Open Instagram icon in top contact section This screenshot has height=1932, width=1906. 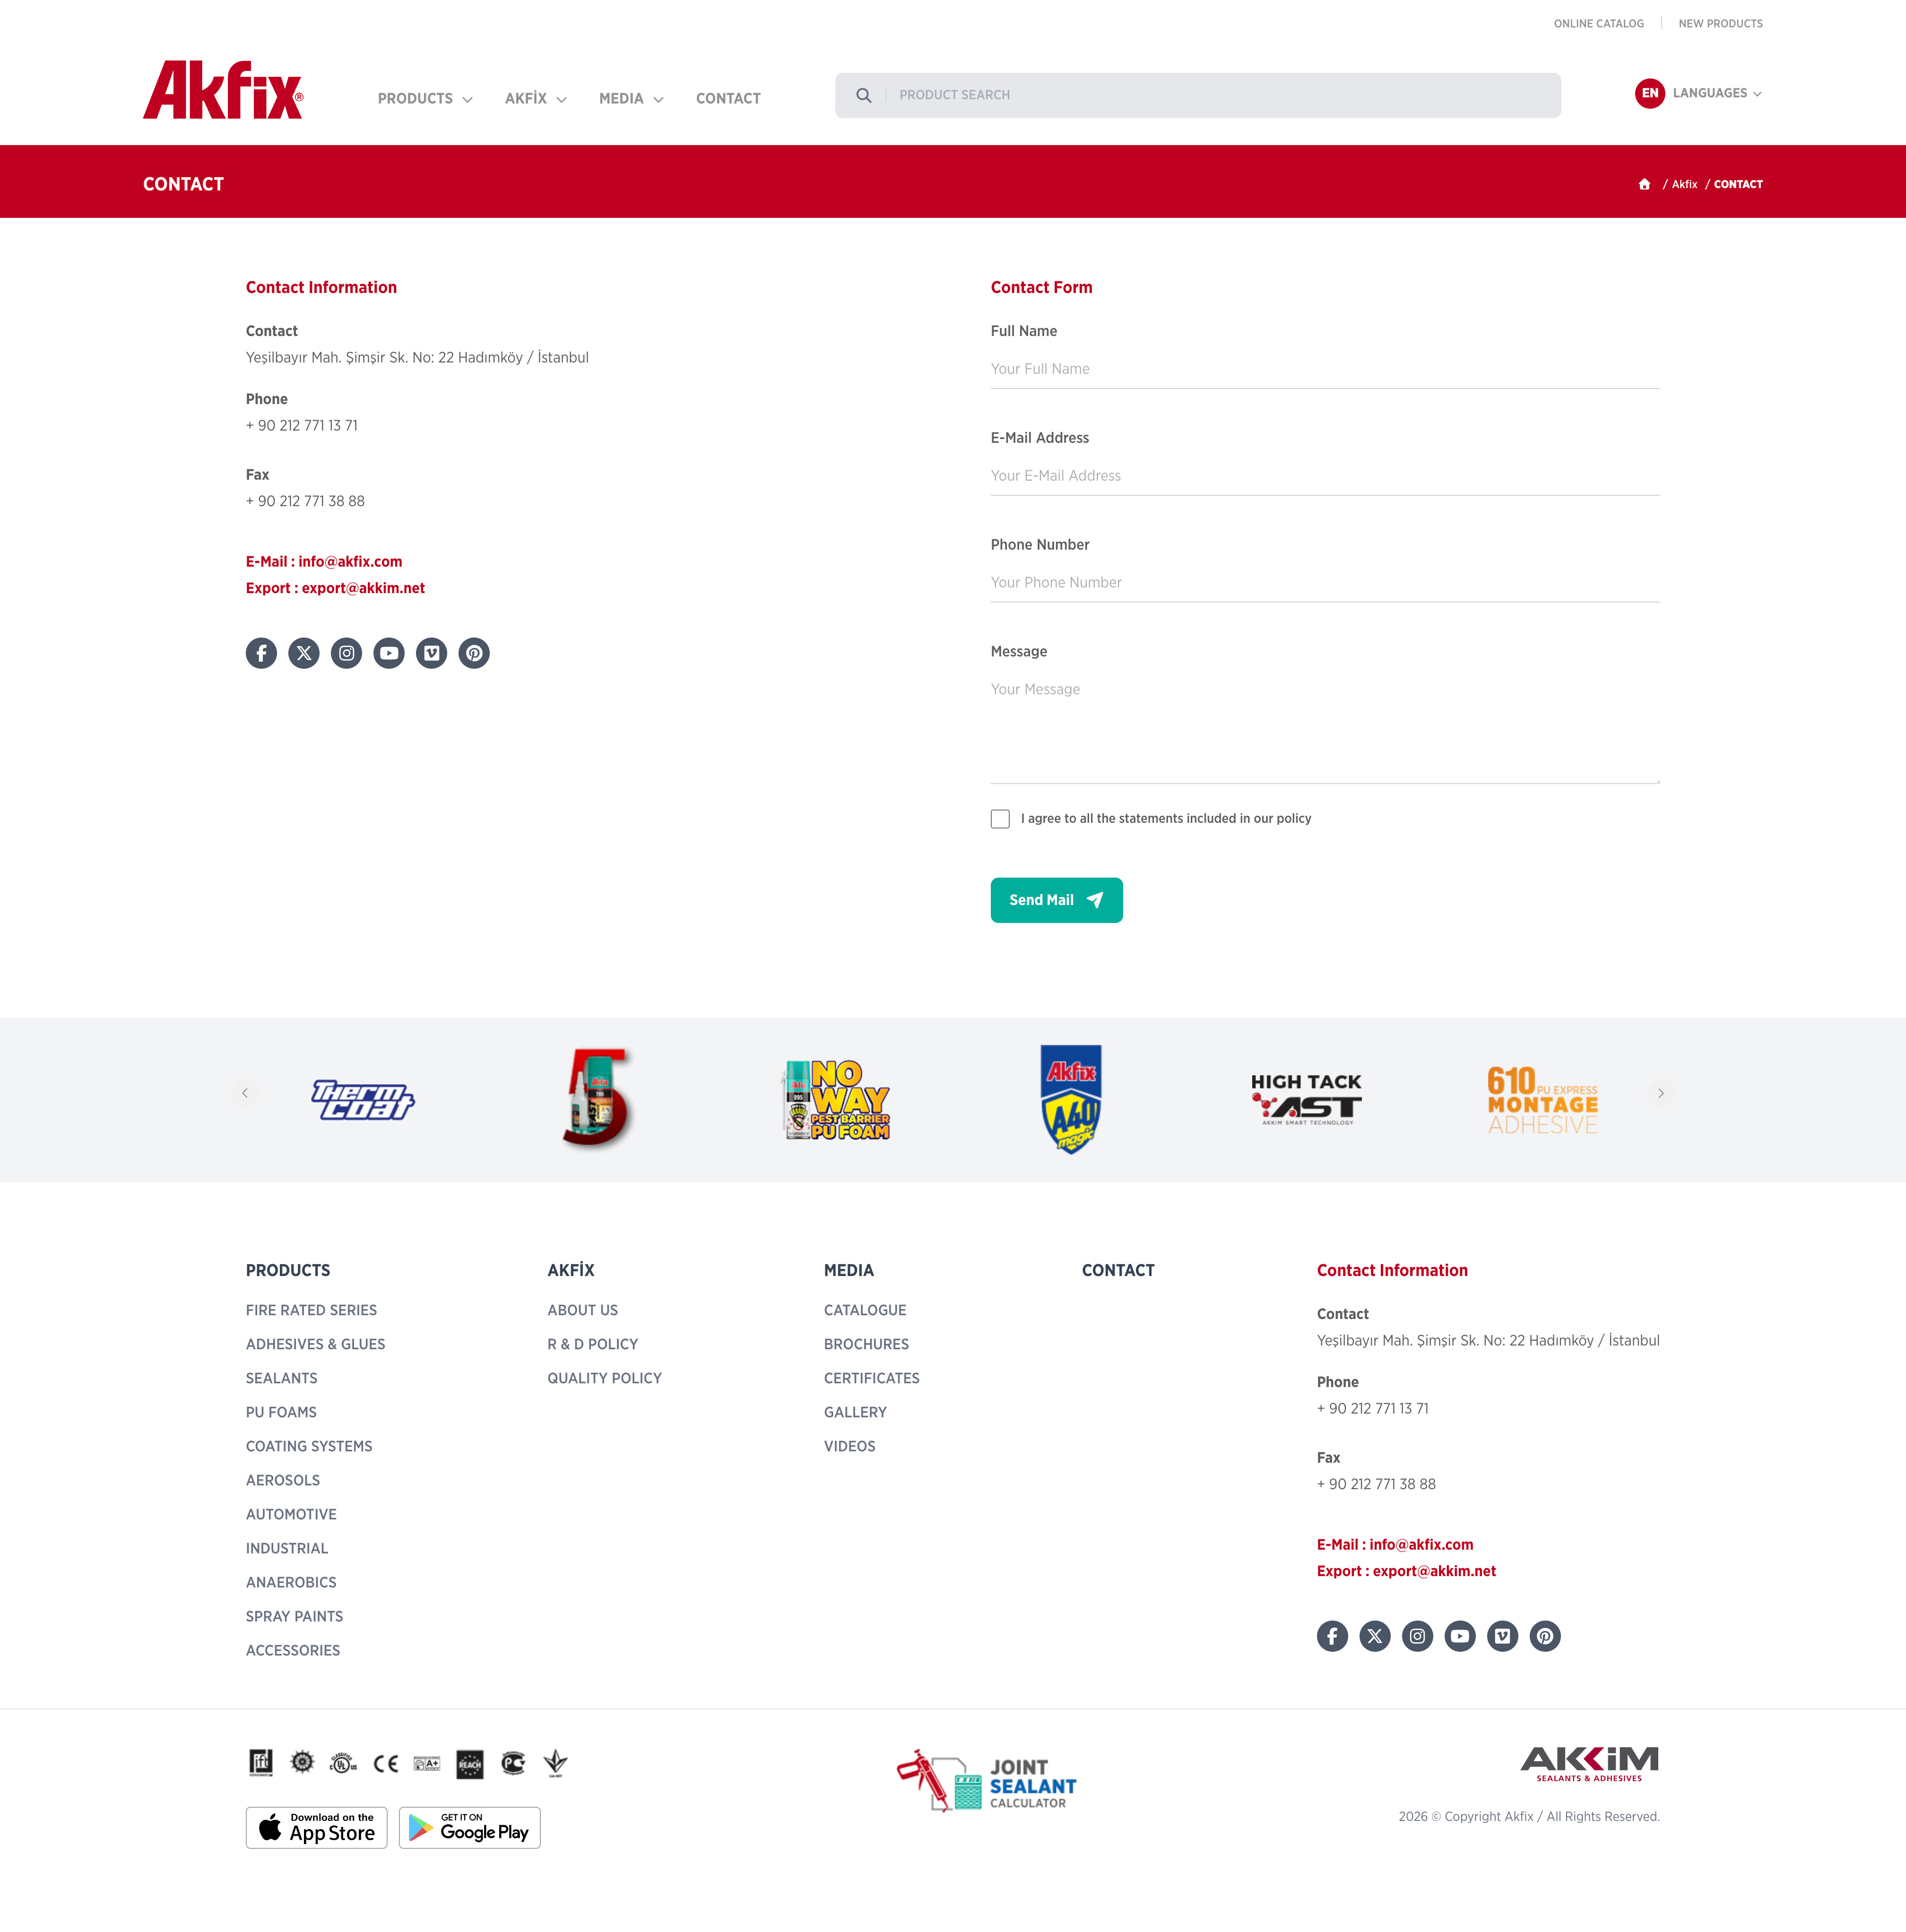(x=347, y=653)
